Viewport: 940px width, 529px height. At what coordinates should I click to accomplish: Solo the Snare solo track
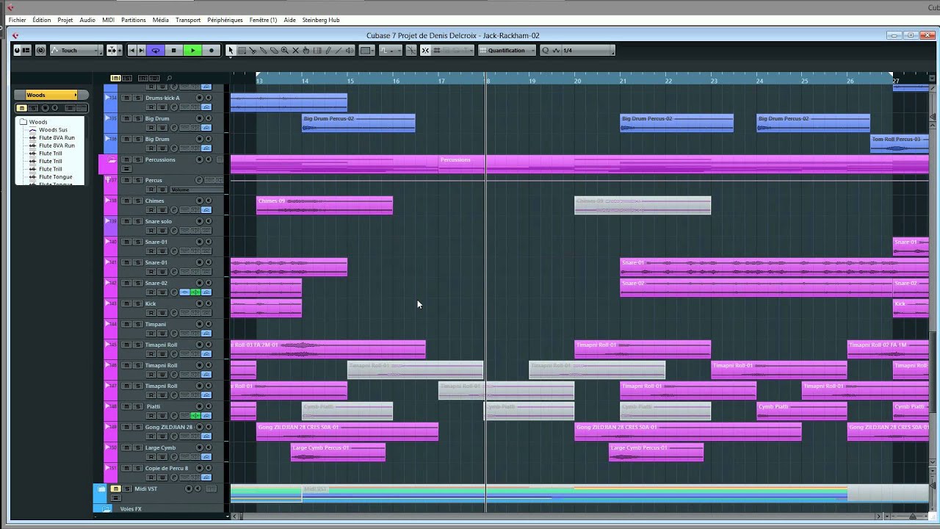click(137, 221)
